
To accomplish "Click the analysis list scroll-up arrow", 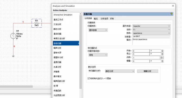I will (81, 14).
